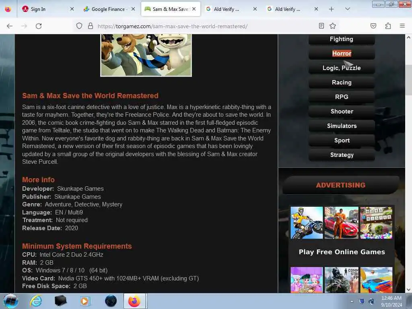
Task: Click the Sam & Max game cover image
Action: [146, 55]
